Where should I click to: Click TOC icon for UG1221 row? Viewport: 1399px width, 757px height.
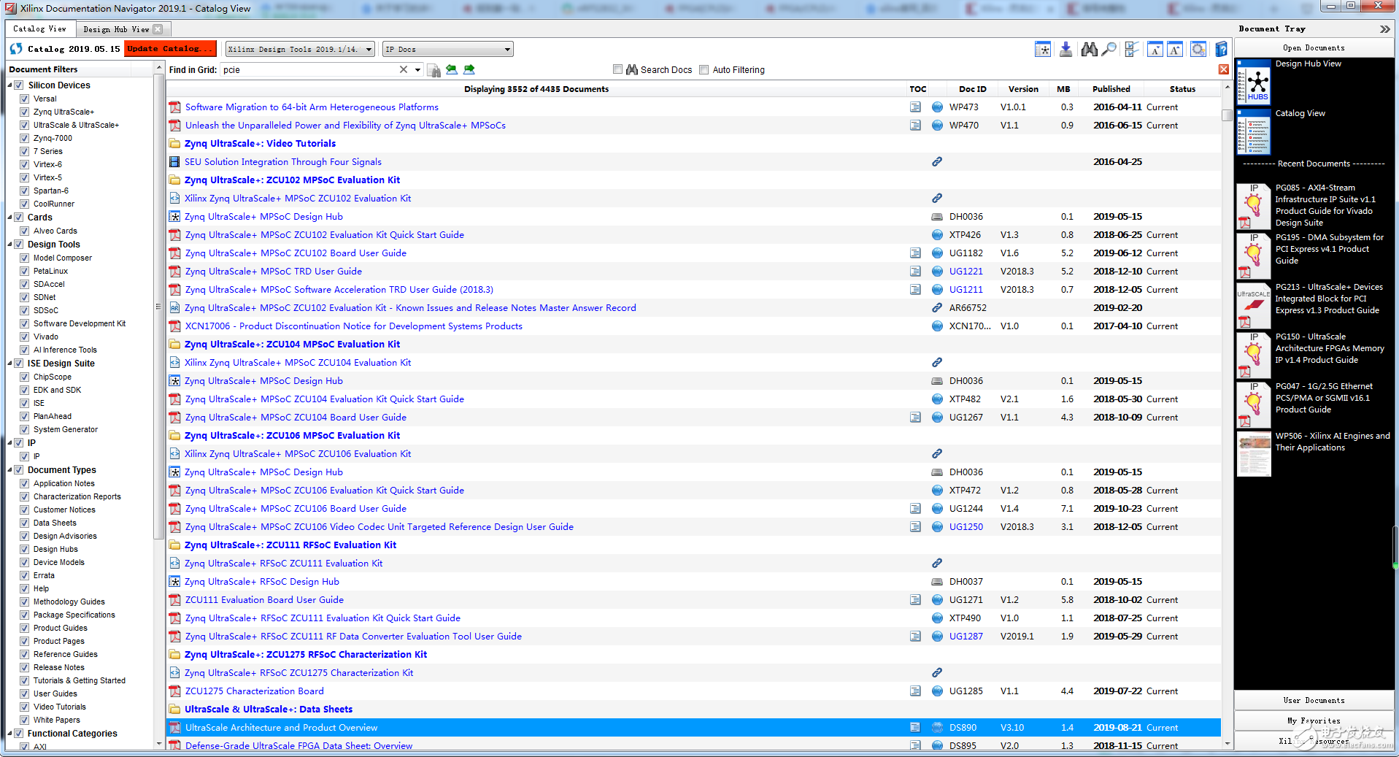915,272
